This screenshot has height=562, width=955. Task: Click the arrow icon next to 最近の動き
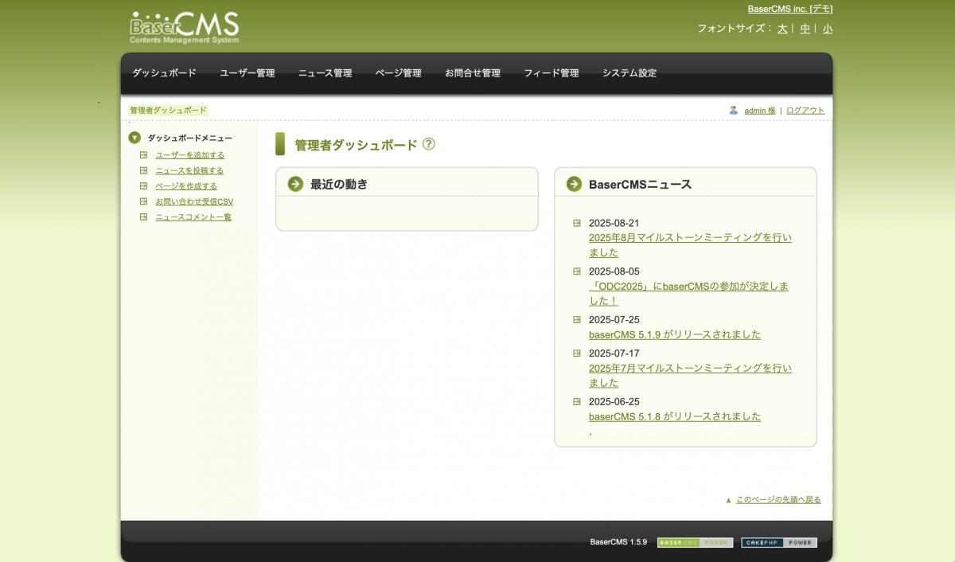point(295,184)
